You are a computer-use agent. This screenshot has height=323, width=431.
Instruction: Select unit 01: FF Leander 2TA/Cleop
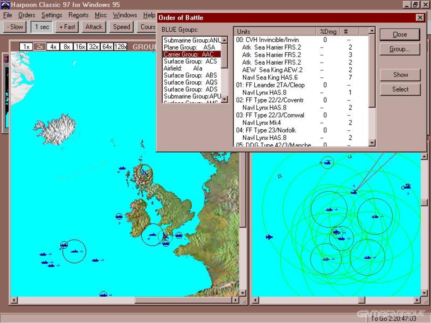pos(301,85)
